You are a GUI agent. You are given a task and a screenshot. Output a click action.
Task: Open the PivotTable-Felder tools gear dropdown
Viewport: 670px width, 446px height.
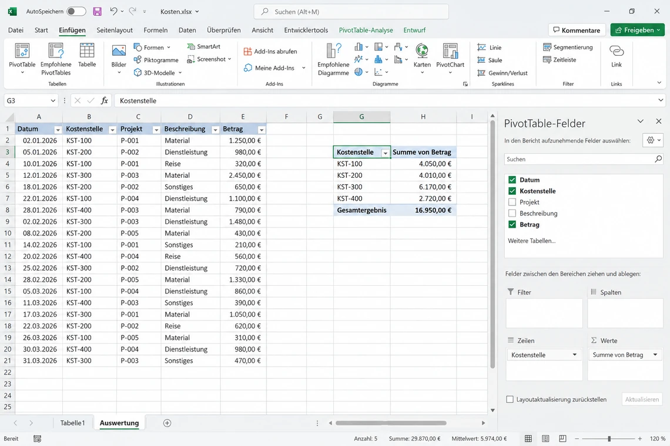pos(652,140)
